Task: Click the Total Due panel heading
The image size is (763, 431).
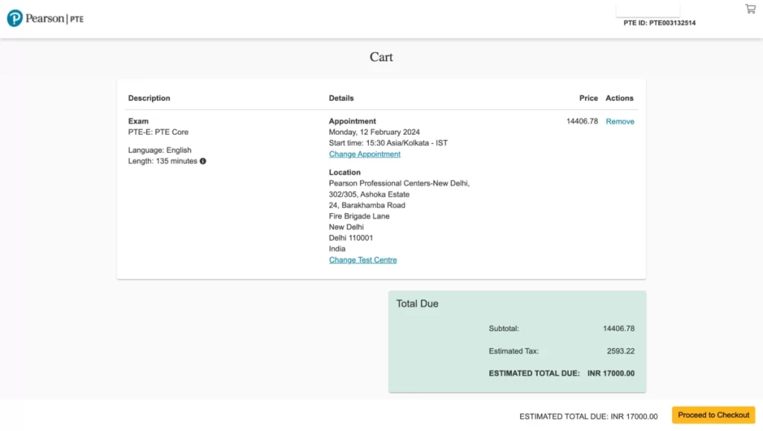Action: 417,304
